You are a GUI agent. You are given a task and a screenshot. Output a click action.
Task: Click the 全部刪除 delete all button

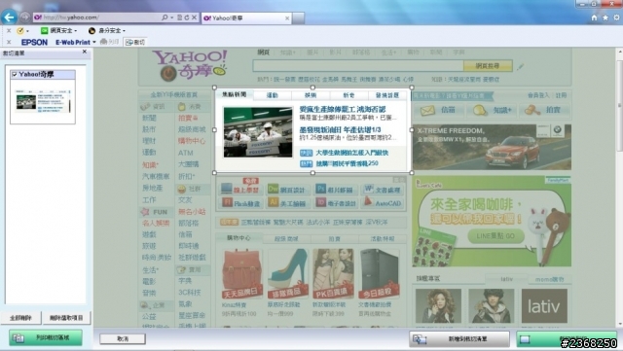pos(20,318)
